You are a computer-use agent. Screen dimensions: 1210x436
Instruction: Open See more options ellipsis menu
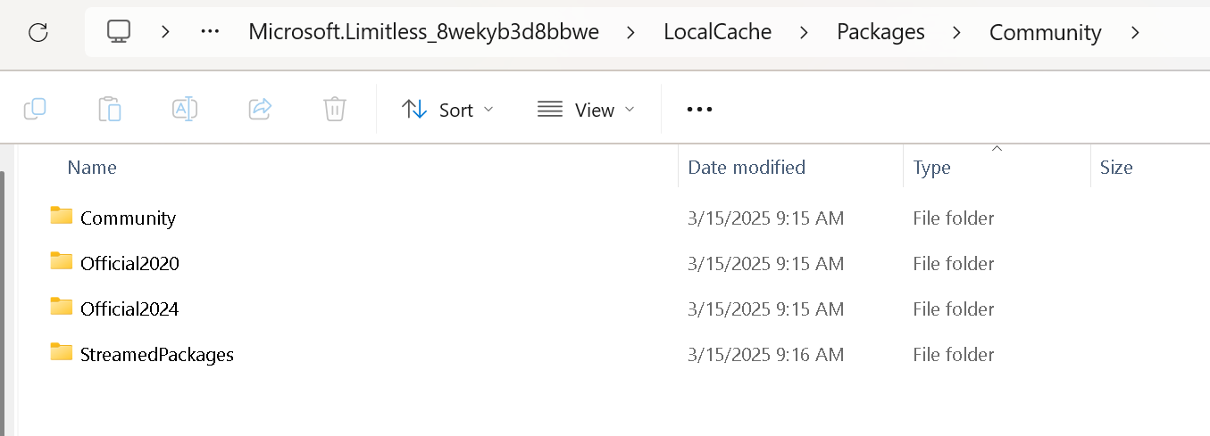[x=699, y=110]
